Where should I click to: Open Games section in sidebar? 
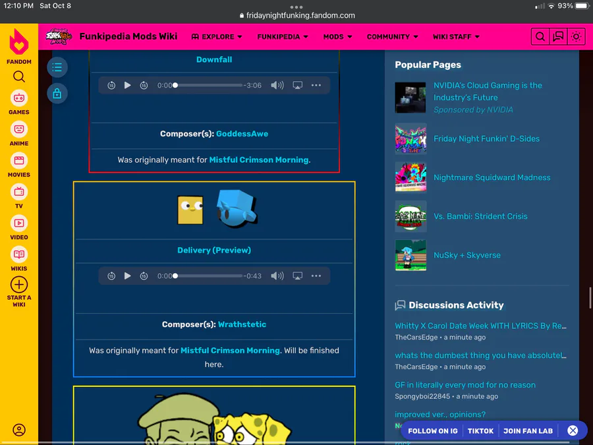19,103
